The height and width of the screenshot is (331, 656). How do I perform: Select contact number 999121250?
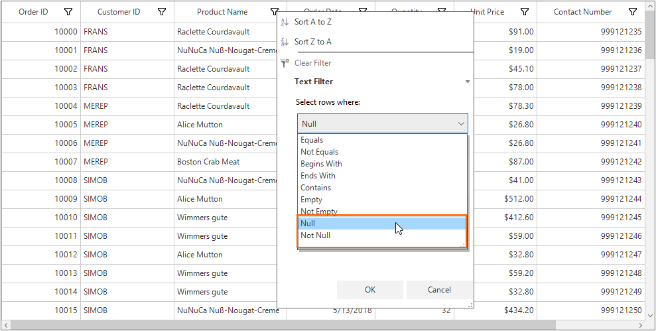tap(591, 310)
